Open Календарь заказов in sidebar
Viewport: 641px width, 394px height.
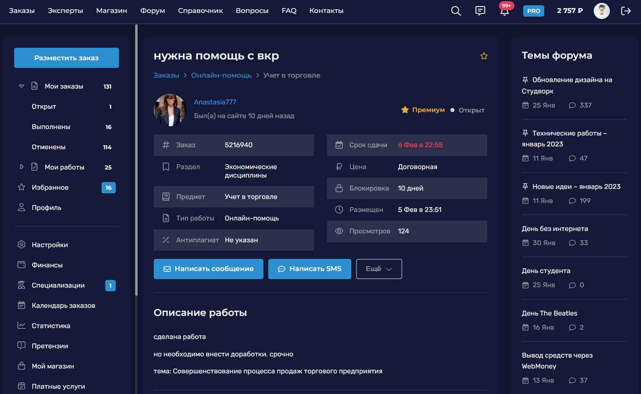click(x=63, y=305)
